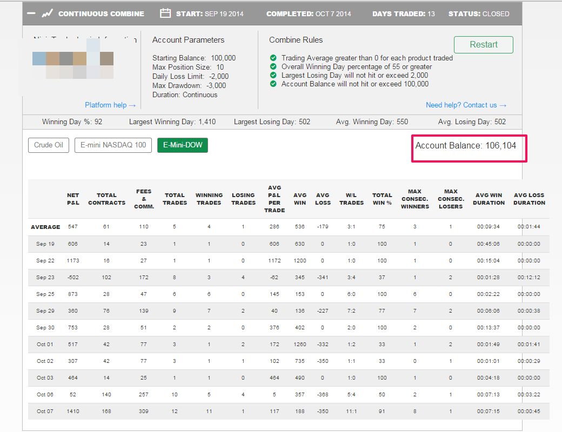The height and width of the screenshot is (432, 562).
Task: Click the 1173 Net P&L value for Sep 22
Action: coord(73,261)
